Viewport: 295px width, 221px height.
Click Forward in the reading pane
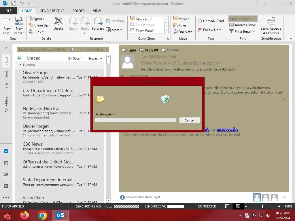coord(170,50)
